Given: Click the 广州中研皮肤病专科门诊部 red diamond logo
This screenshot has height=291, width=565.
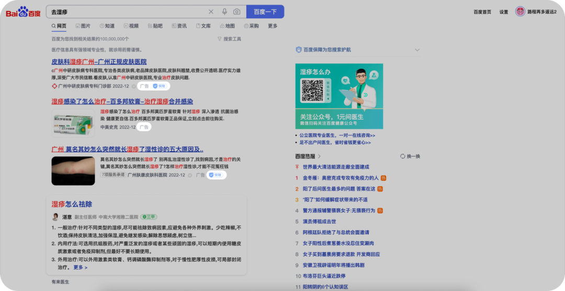Looking at the screenshot, I should 54,86.
